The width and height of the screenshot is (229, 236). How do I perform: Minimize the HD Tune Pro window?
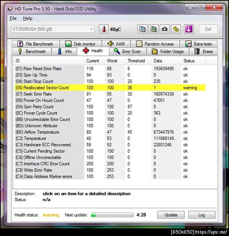click(190, 8)
